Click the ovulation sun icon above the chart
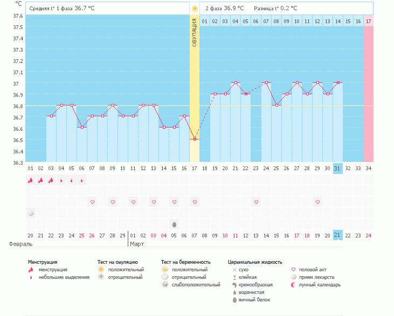This screenshot has width=394, height=316. (x=194, y=9)
